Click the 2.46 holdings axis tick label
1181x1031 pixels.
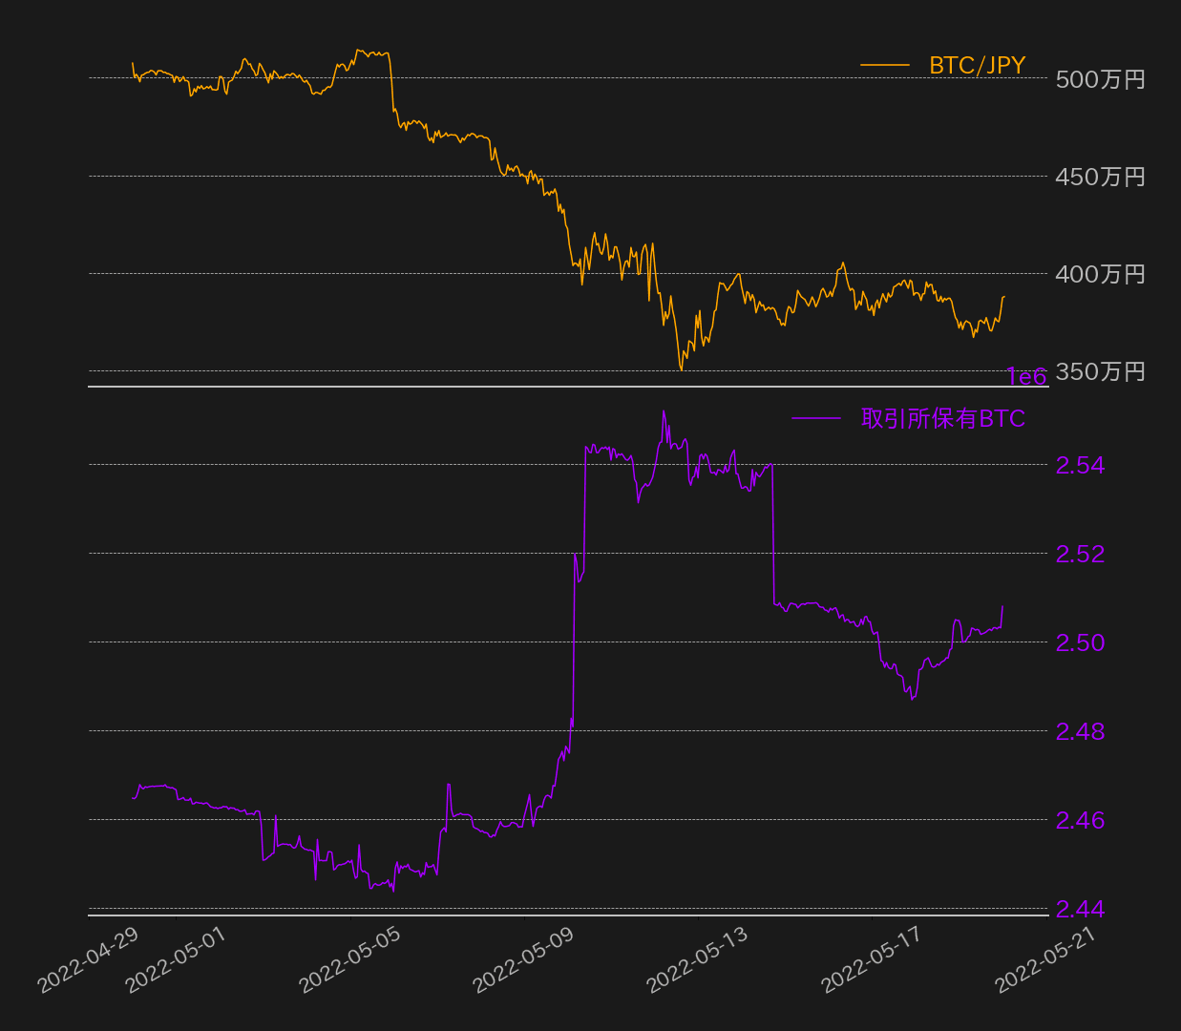pos(1080,820)
